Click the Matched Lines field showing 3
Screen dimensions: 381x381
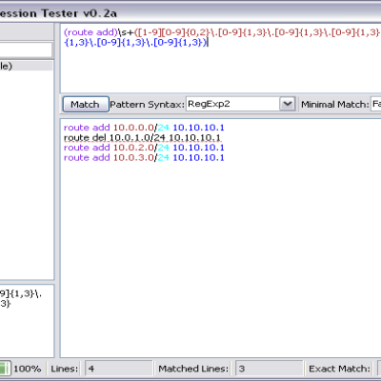coord(270,369)
